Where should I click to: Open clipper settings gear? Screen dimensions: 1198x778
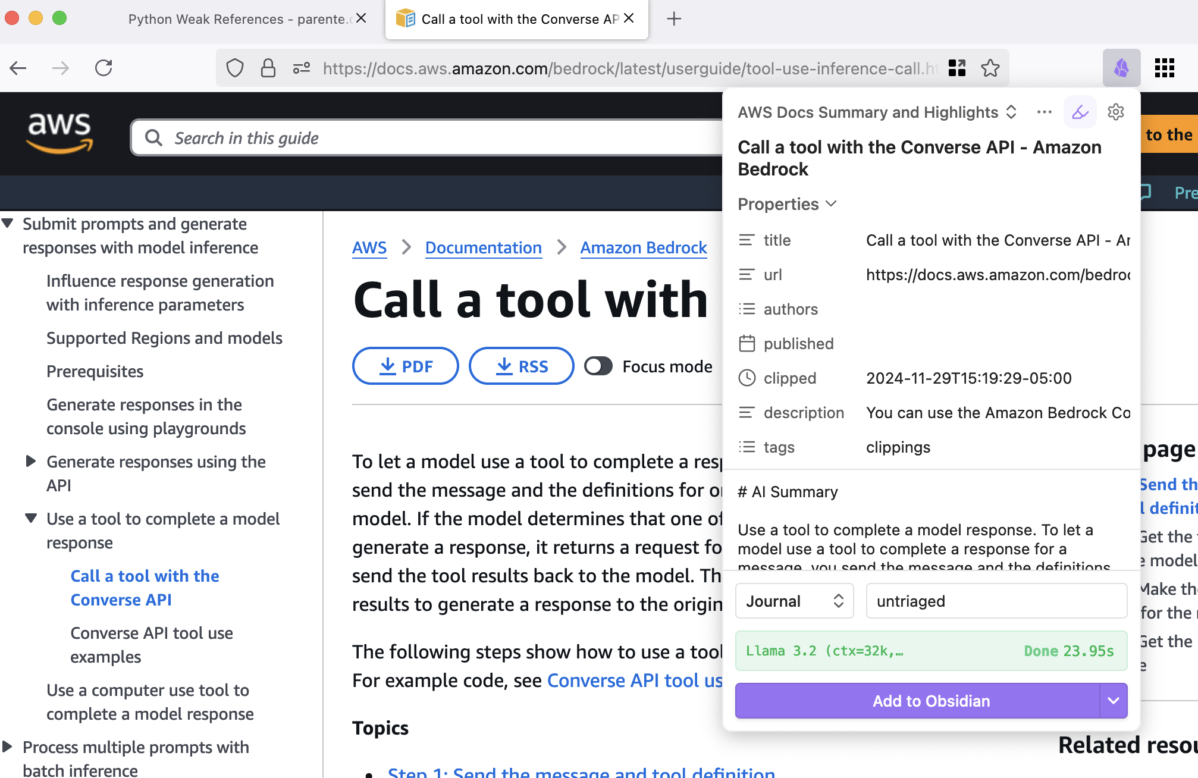point(1116,112)
